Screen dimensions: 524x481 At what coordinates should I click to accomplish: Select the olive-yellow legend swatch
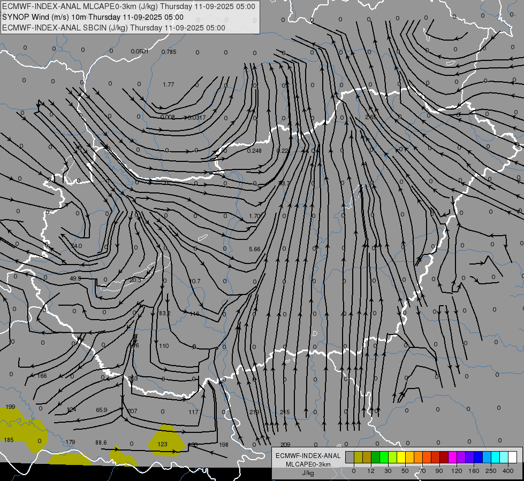tap(358, 457)
